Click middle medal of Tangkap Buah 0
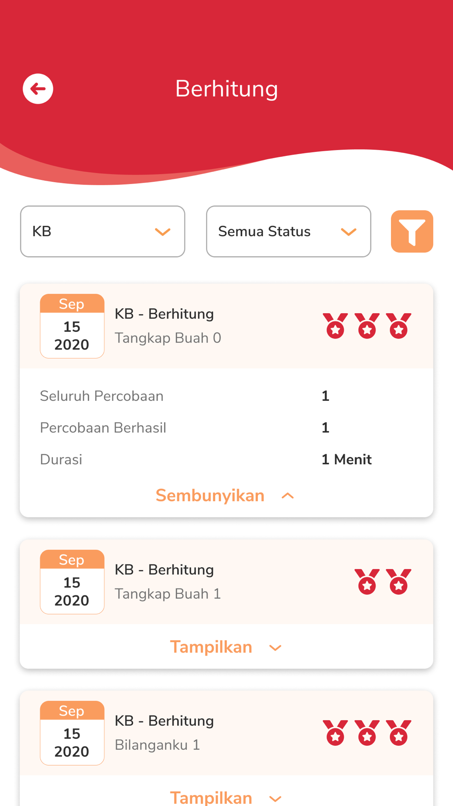The image size is (453, 806). tap(367, 326)
